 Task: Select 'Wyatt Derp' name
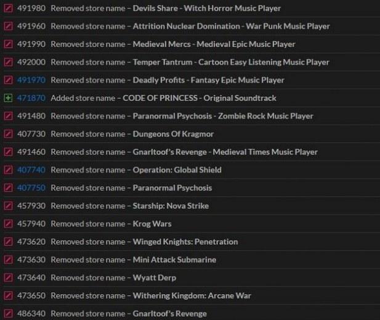point(155,278)
